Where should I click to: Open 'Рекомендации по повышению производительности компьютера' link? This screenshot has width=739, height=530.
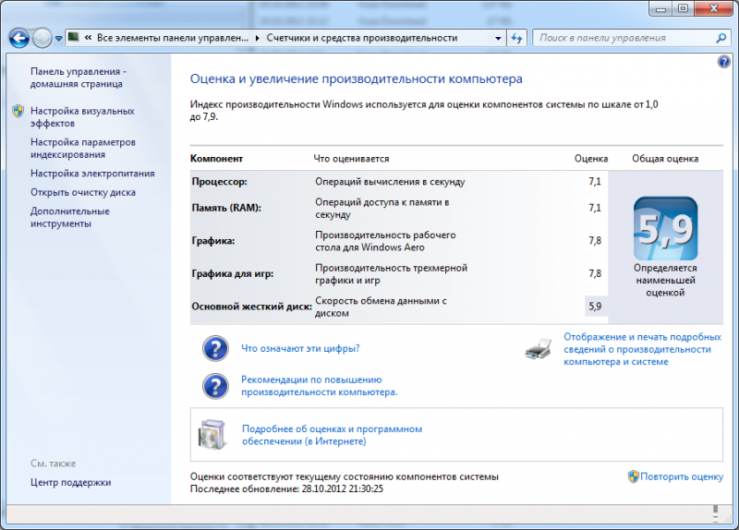click(319, 386)
